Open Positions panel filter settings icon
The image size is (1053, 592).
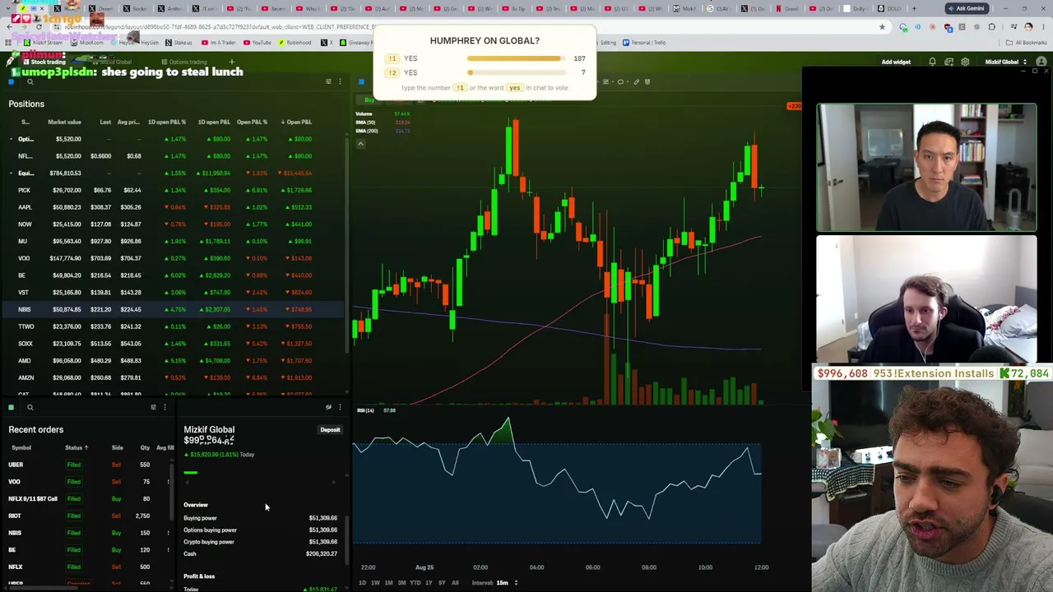[328, 81]
